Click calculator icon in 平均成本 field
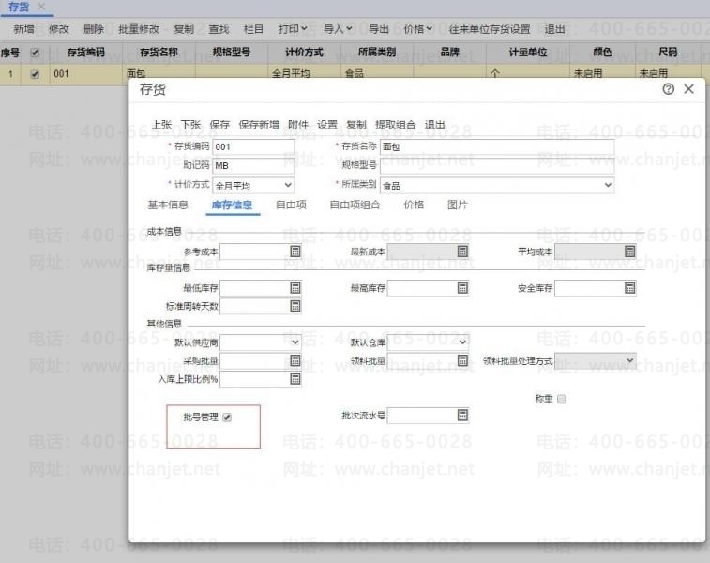The width and height of the screenshot is (710, 563). 630,251
